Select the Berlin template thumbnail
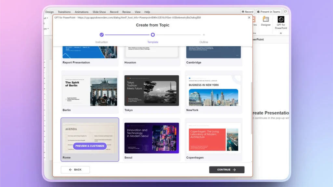This screenshot has height=187, width=333. [x=90, y=91]
